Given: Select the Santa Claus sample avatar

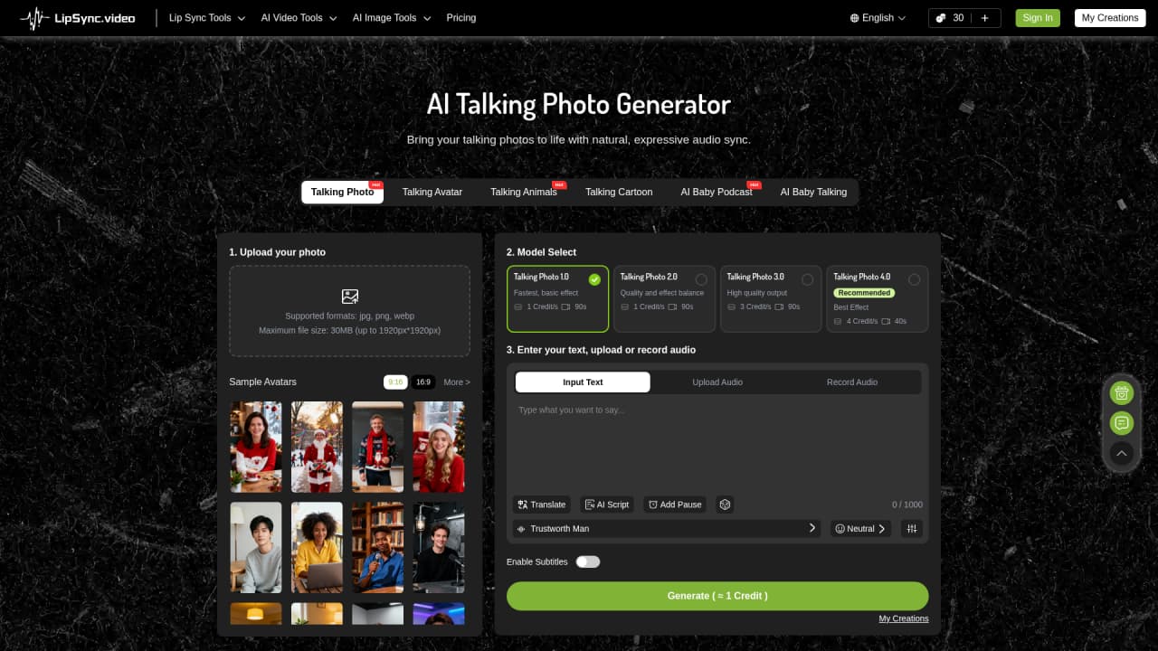Looking at the screenshot, I should (x=317, y=447).
